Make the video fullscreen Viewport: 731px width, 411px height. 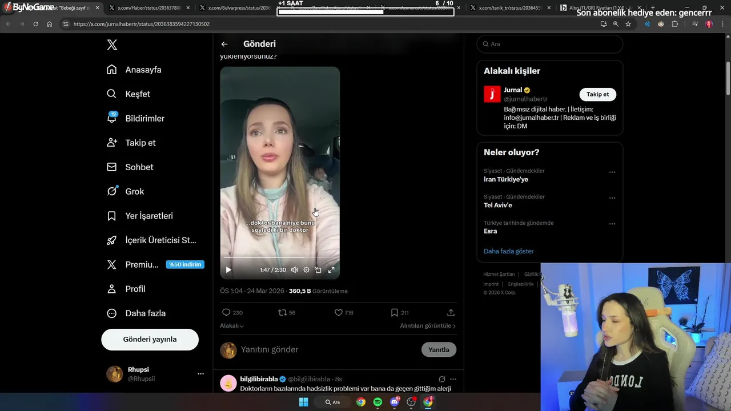(331, 270)
